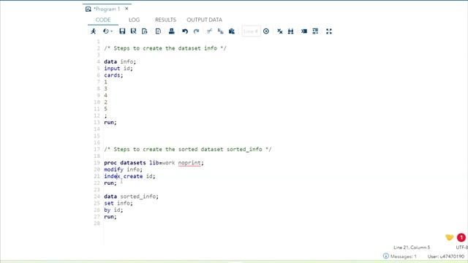Click the 'set info;' line
The width and height of the screenshot is (468, 263).
[x=118, y=203]
